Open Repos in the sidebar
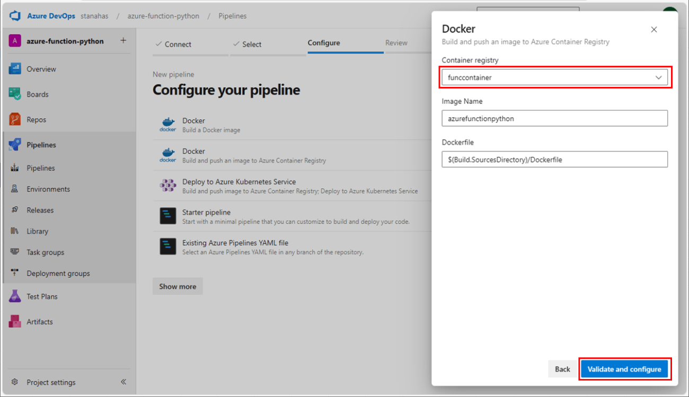 tap(37, 120)
